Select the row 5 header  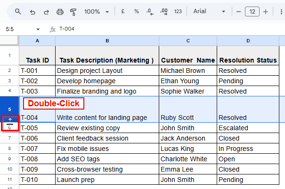point(9,109)
